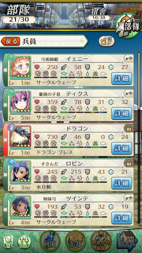Tap the 回復 recovery icon
The height and width of the screenshot is (253, 142).
[x=50, y=241]
